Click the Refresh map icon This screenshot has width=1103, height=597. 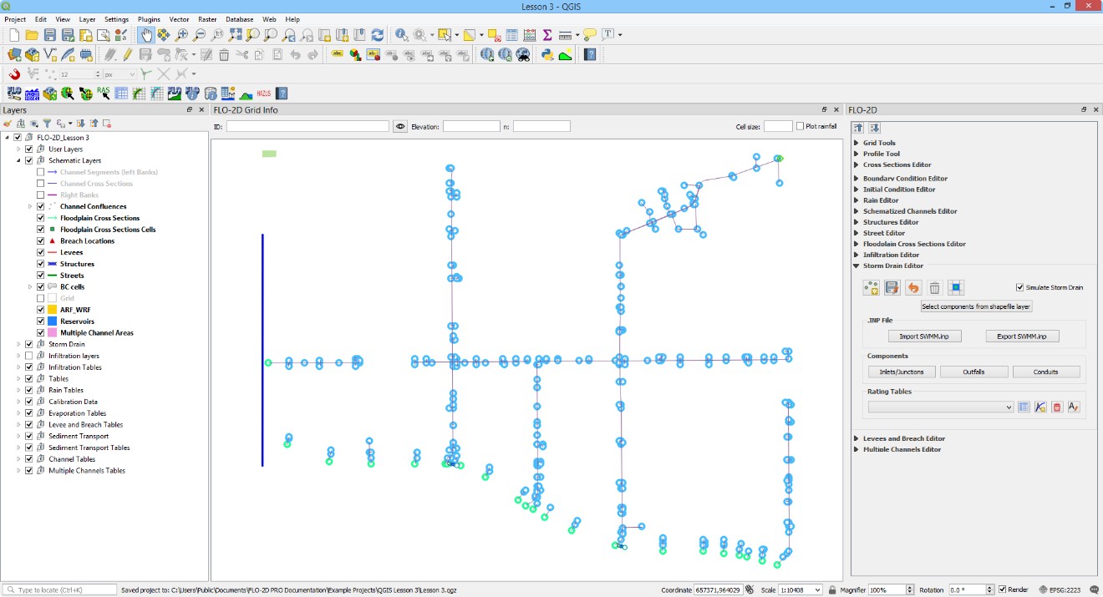pos(378,35)
